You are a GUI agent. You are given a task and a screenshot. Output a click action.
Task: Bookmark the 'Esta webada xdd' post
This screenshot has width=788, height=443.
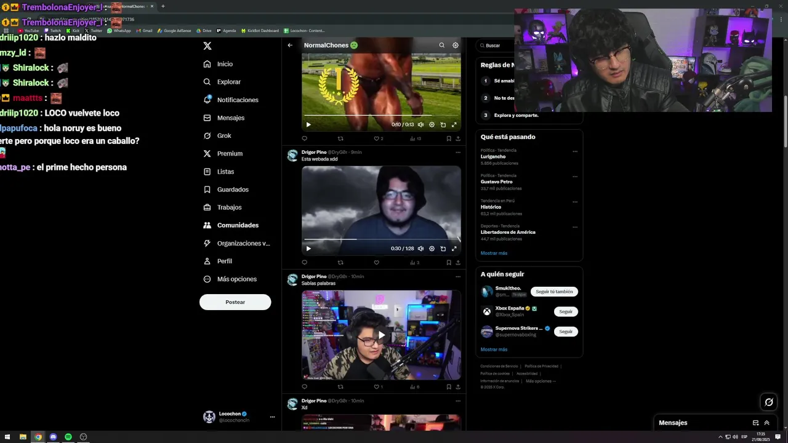[448, 262]
